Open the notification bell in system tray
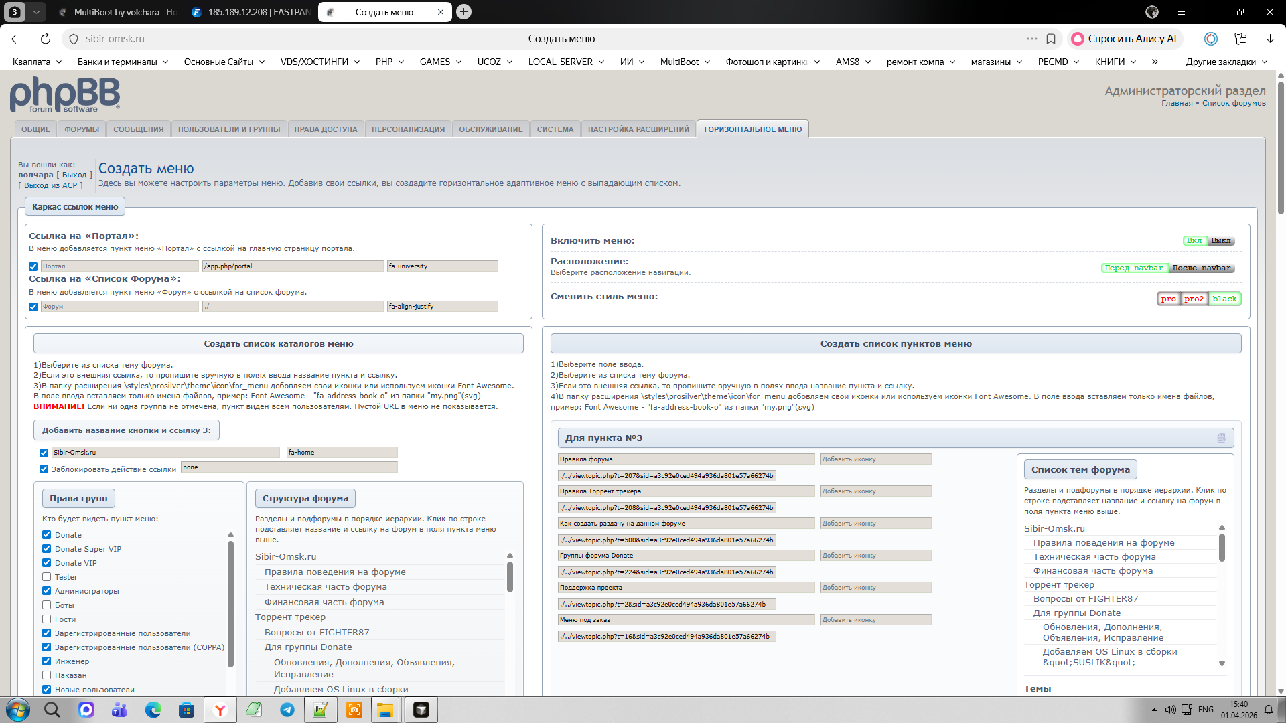The height and width of the screenshot is (723, 1286). pos(1269,710)
